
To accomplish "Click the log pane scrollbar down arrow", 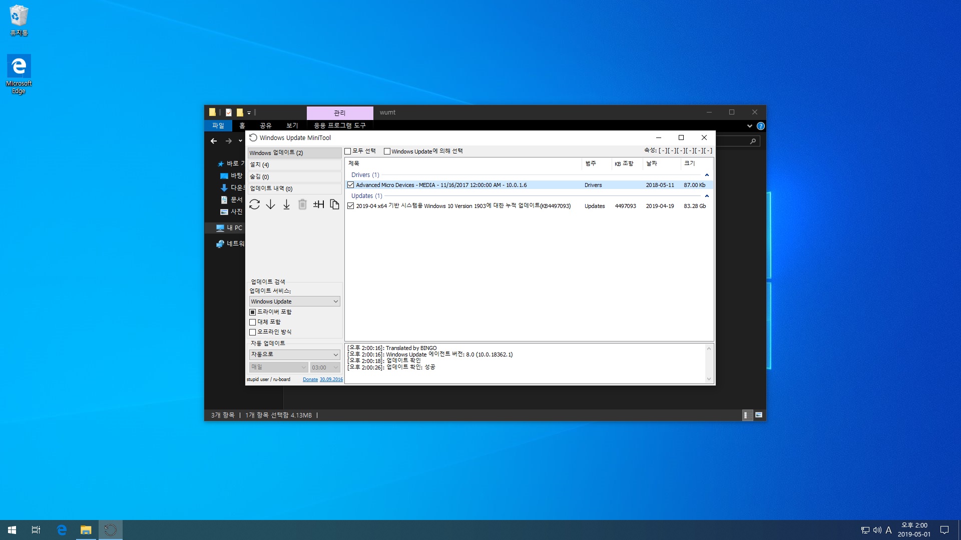I will (x=709, y=379).
